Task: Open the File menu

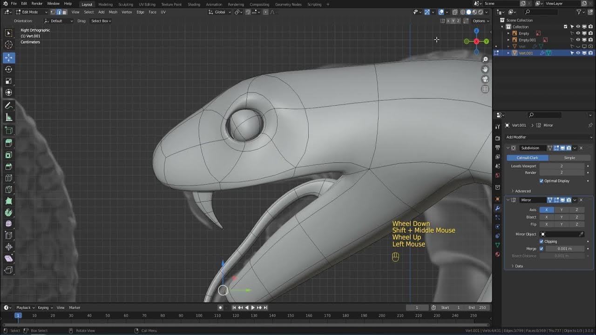Action: click(14, 4)
